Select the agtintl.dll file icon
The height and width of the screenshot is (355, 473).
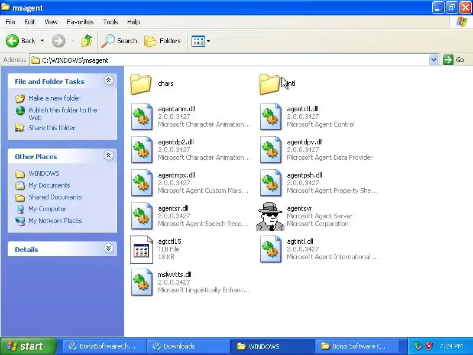(x=271, y=249)
